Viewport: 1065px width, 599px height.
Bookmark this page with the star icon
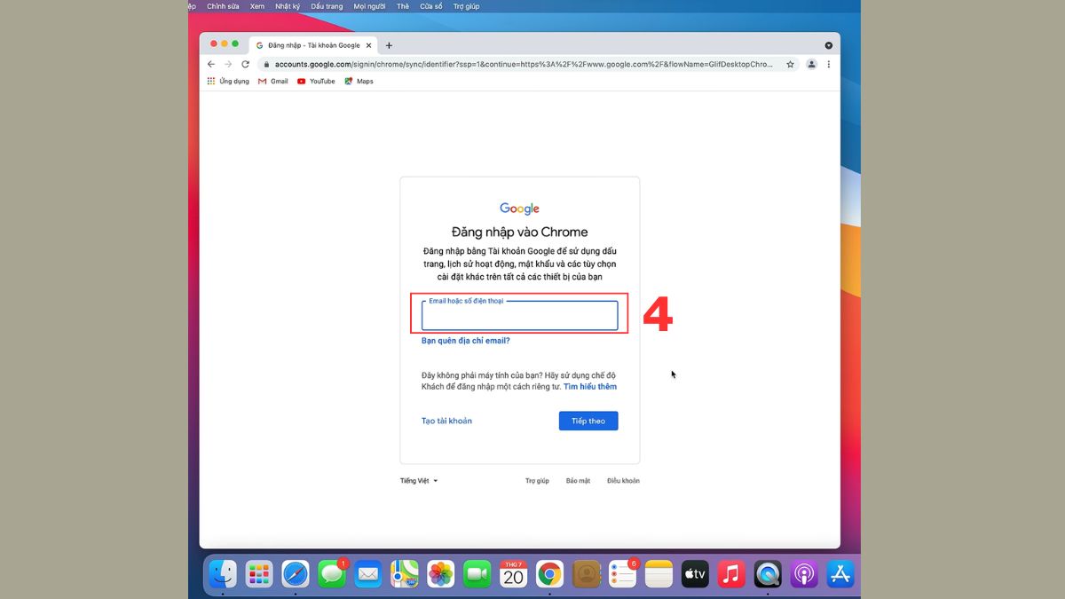click(791, 64)
